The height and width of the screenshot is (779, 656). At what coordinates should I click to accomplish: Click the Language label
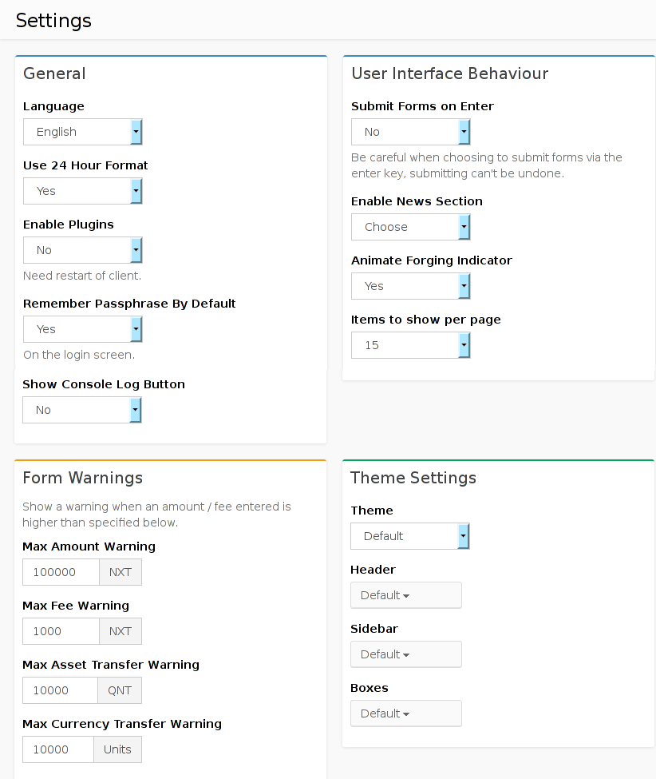(x=53, y=106)
